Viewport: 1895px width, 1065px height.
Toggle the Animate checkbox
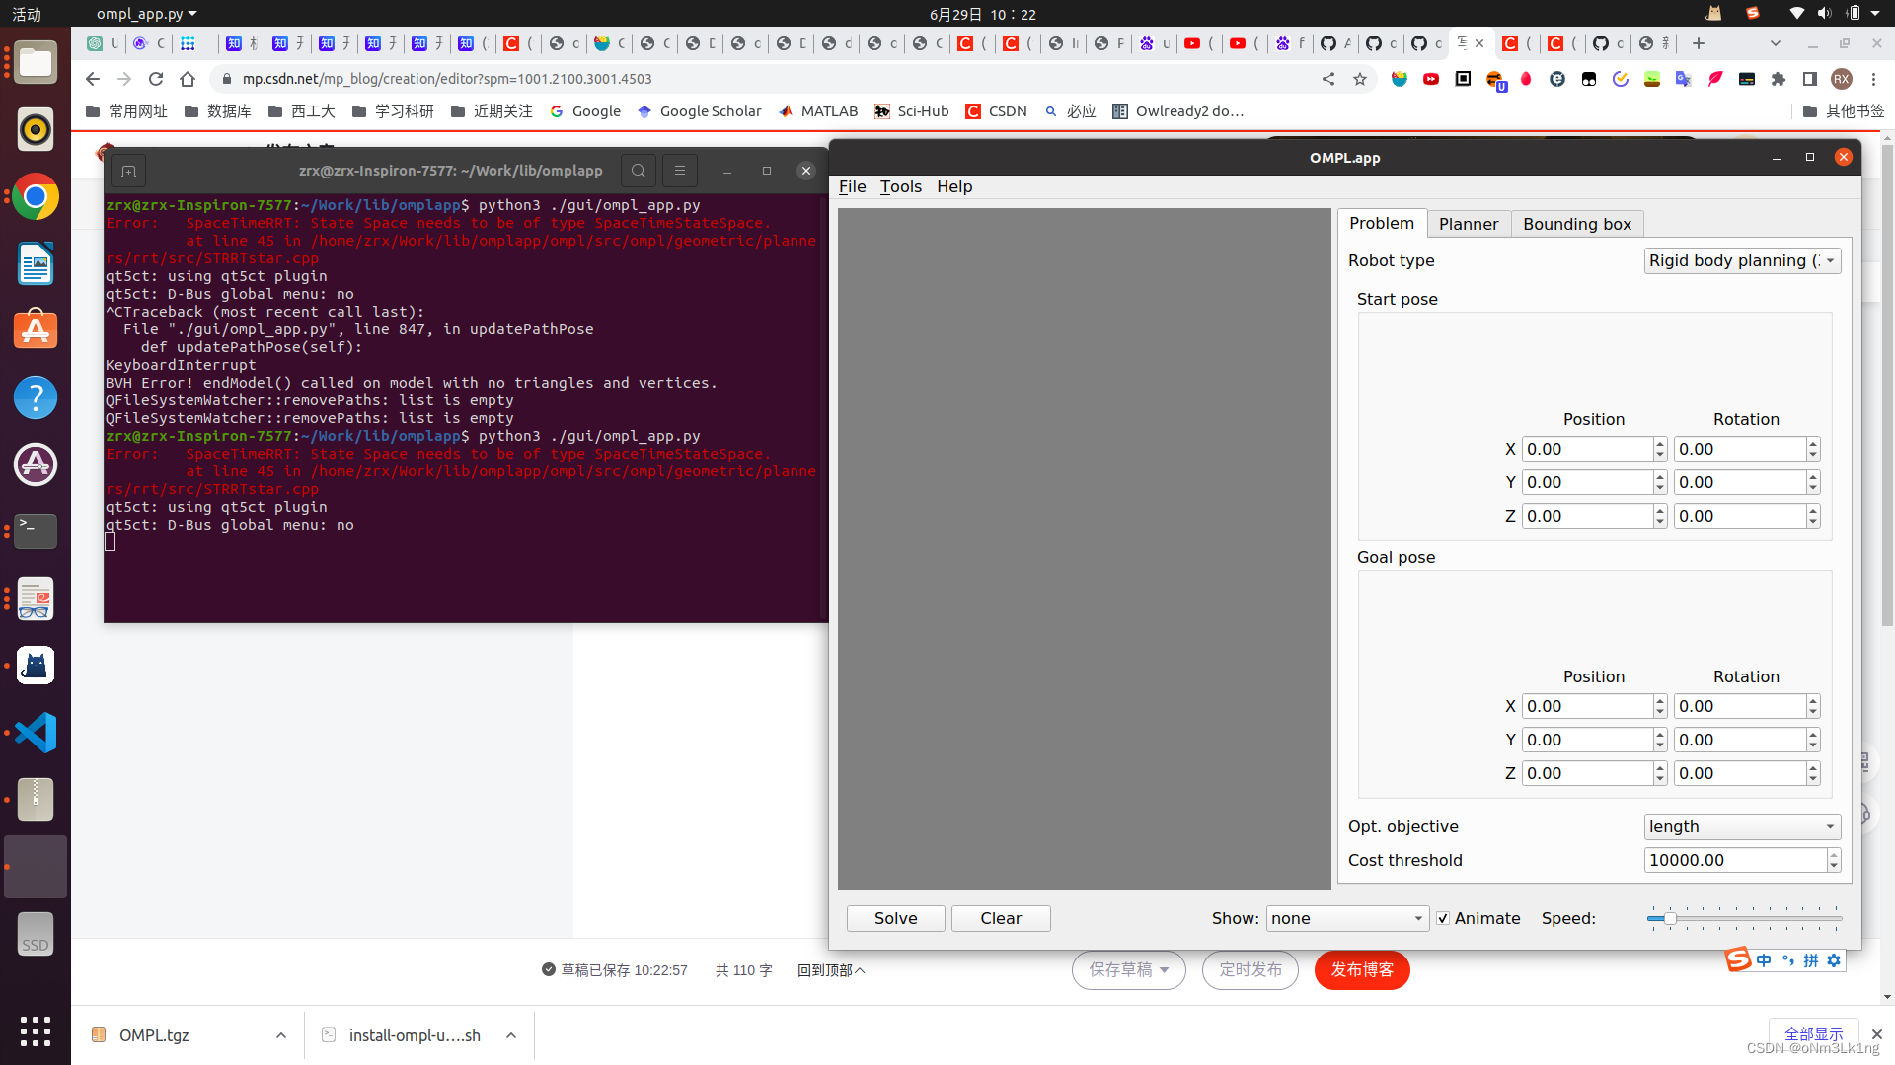(x=1443, y=918)
